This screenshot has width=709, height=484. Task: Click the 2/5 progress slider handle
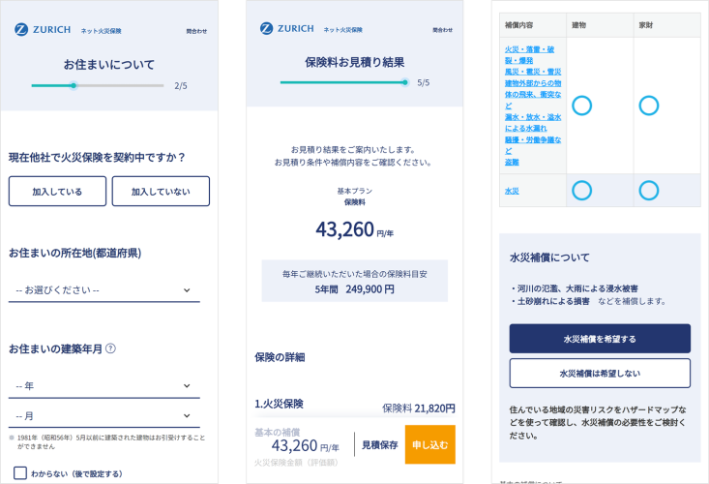pos(74,85)
